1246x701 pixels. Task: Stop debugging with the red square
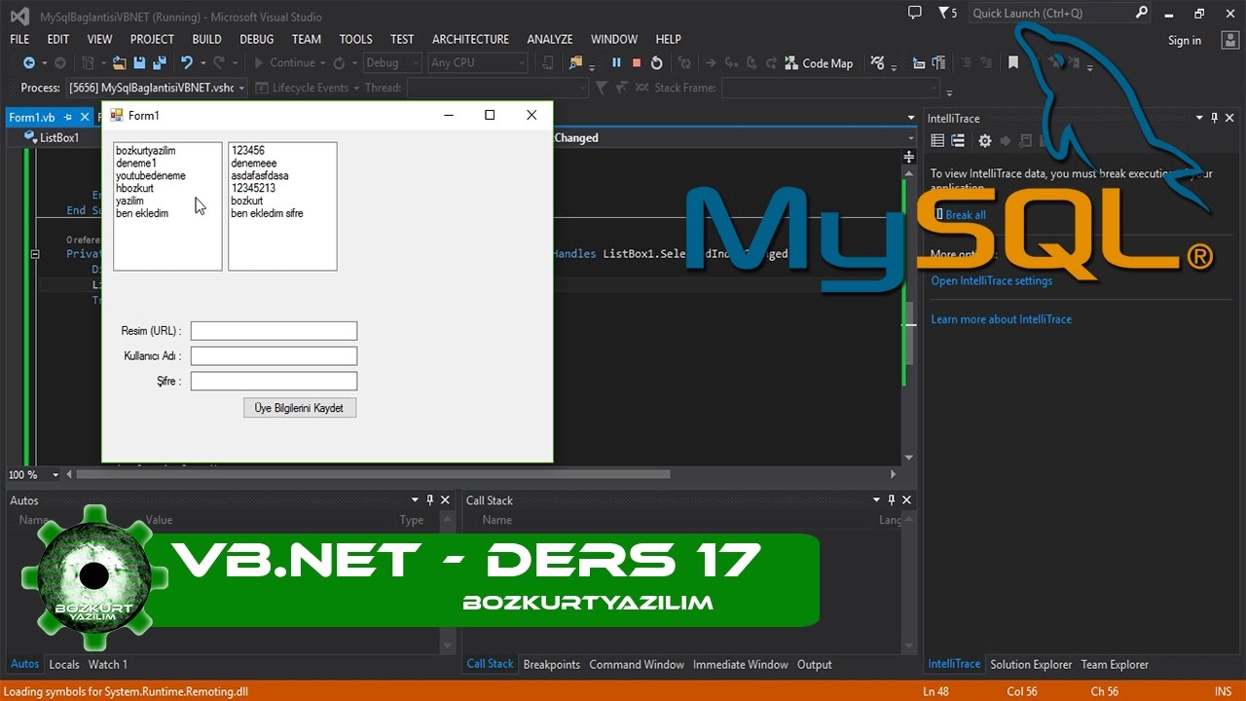637,63
